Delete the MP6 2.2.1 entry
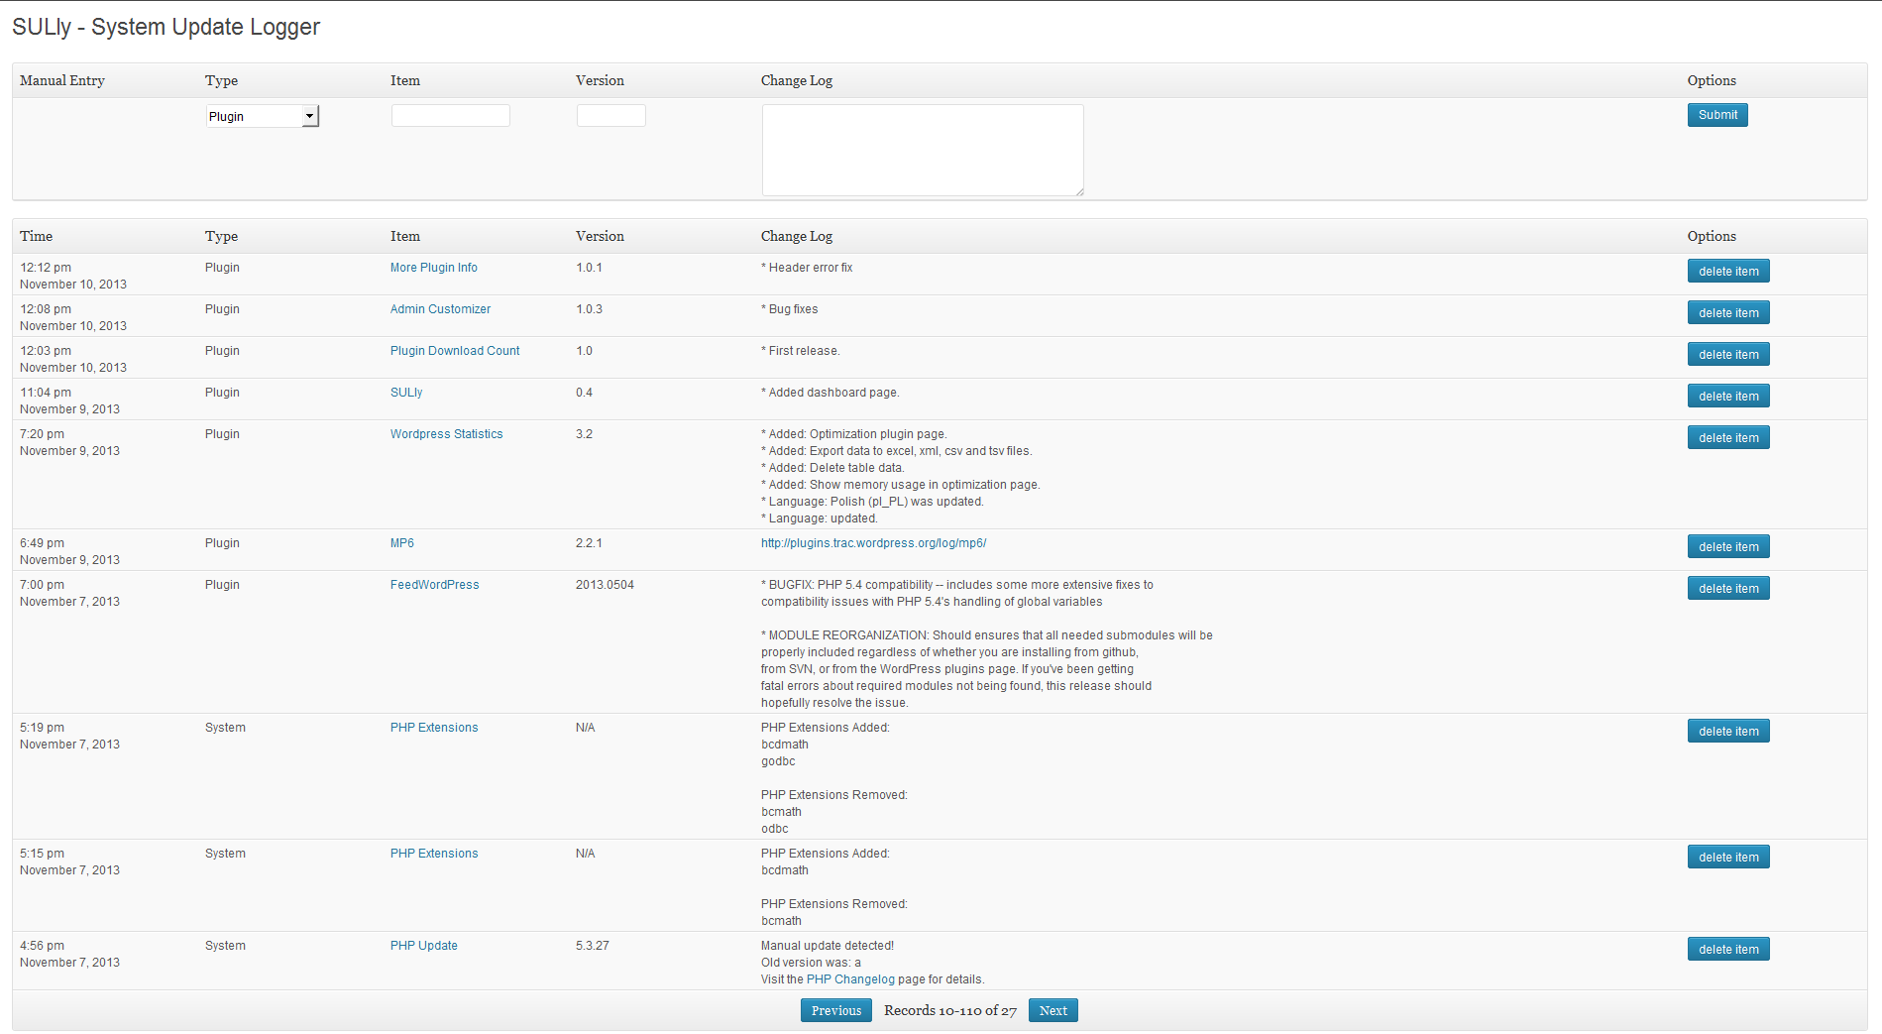Viewport: 1882px width, 1034px height. click(x=1728, y=547)
